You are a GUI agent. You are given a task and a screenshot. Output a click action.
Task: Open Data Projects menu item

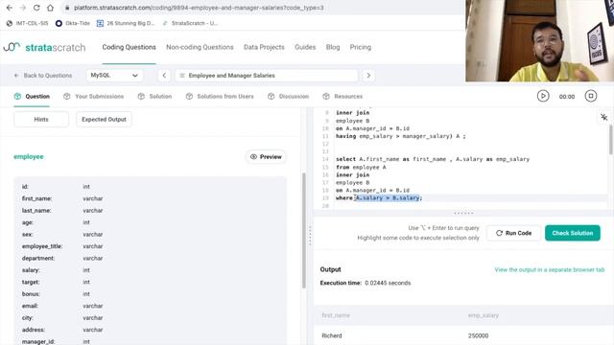[x=264, y=47]
